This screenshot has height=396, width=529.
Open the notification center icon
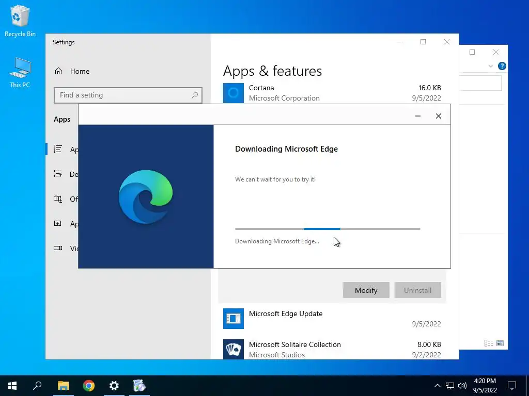click(512, 386)
